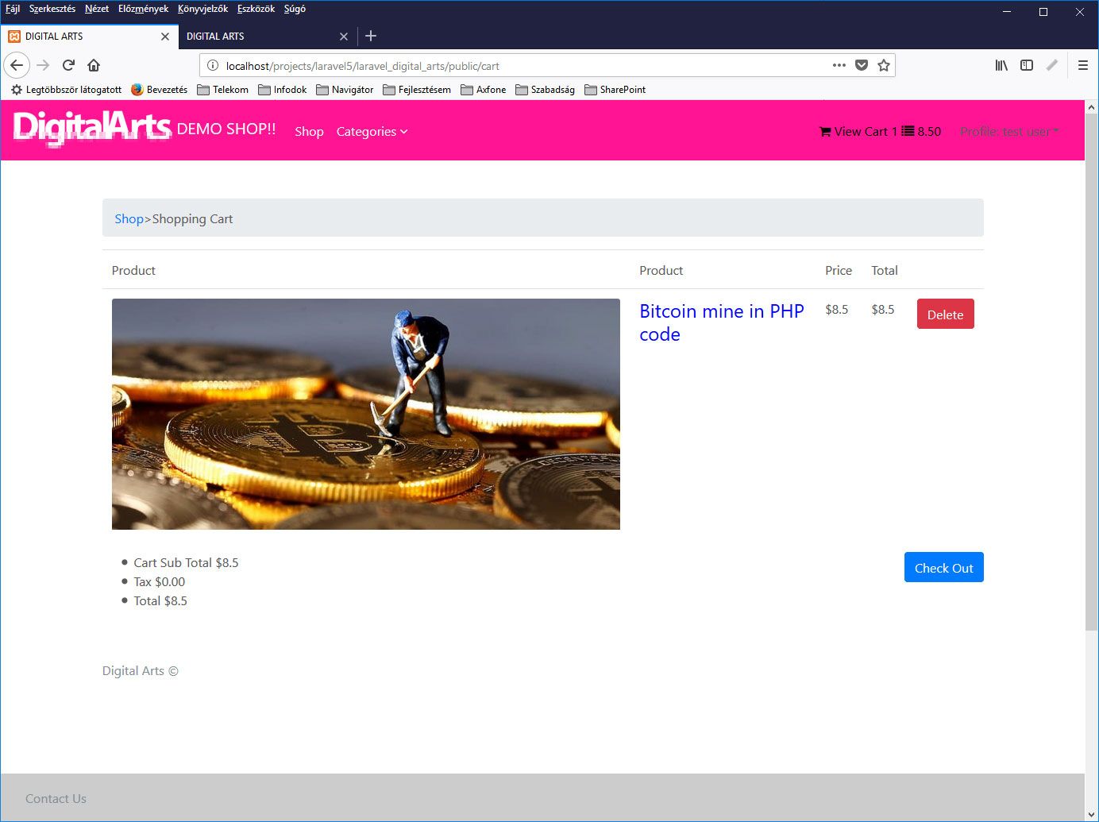Open page actions three-dot menu
The width and height of the screenshot is (1099, 822).
tap(839, 65)
